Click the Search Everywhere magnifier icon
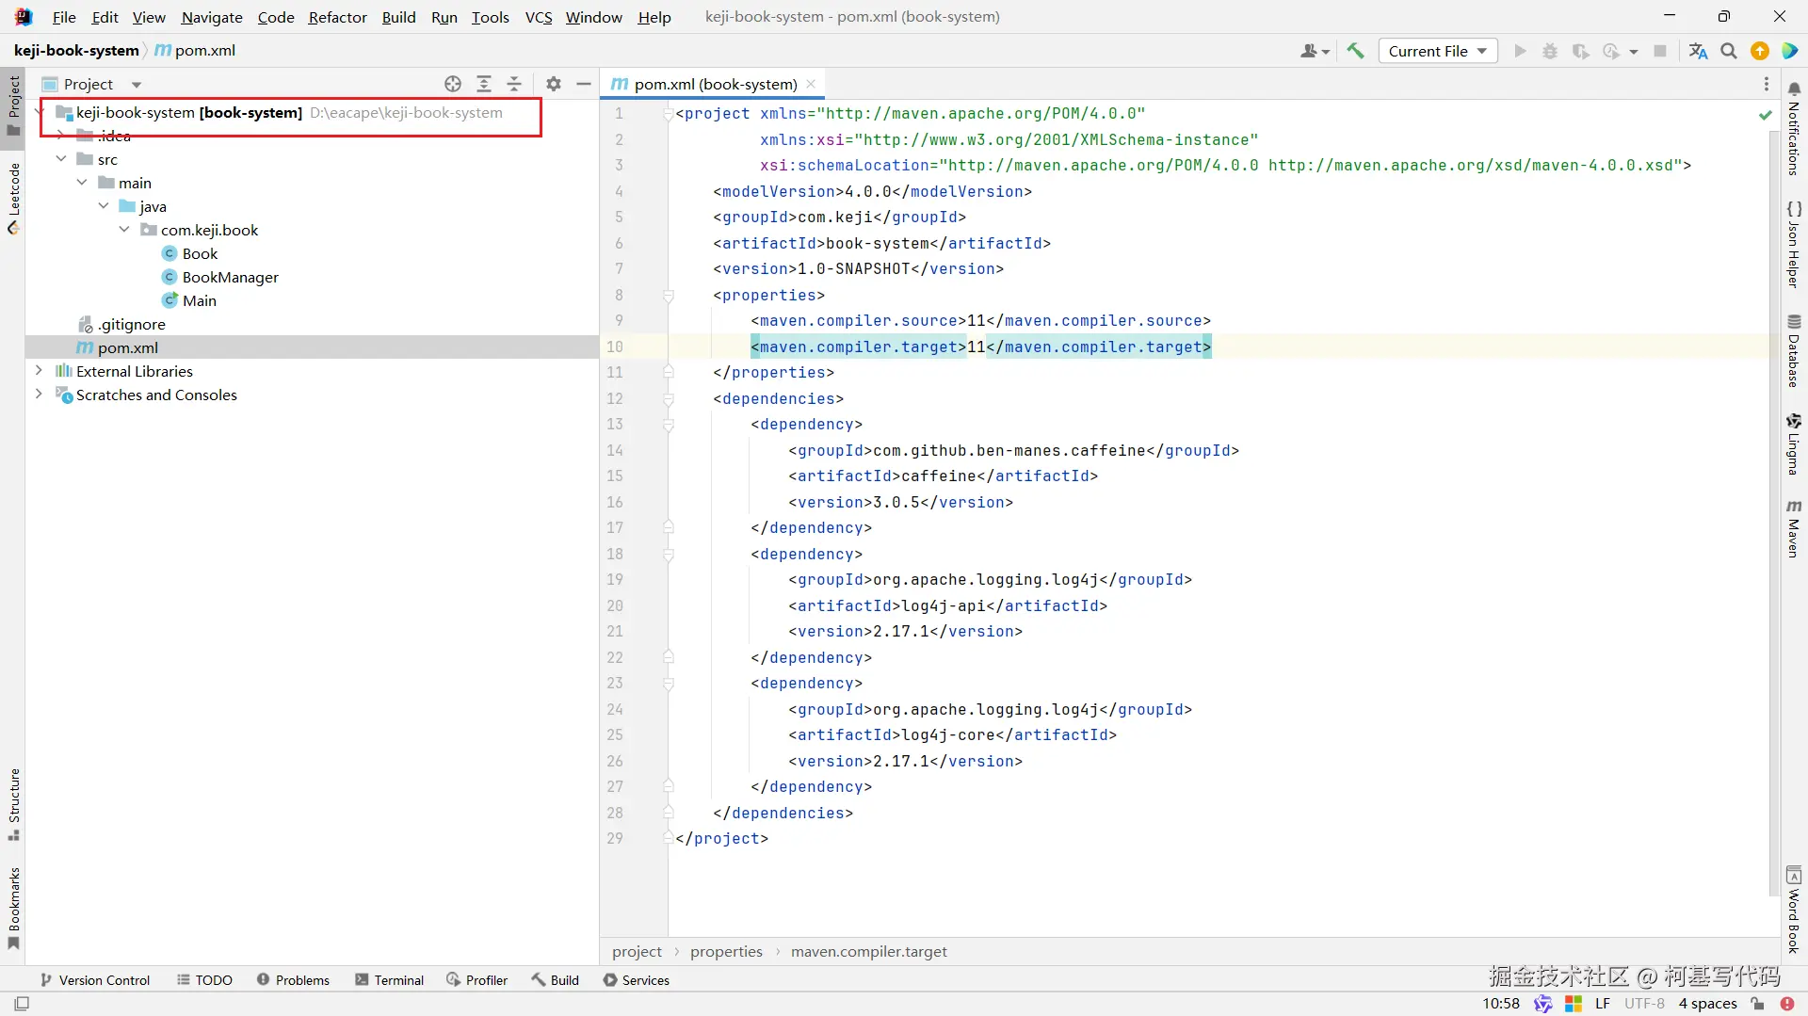The image size is (1808, 1016). coord(1729,51)
